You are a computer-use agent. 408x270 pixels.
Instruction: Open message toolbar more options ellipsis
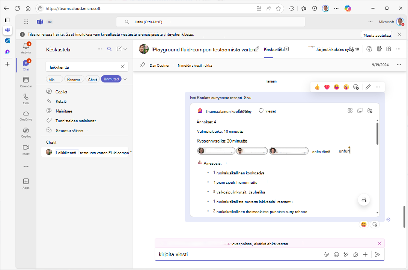[378, 87]
